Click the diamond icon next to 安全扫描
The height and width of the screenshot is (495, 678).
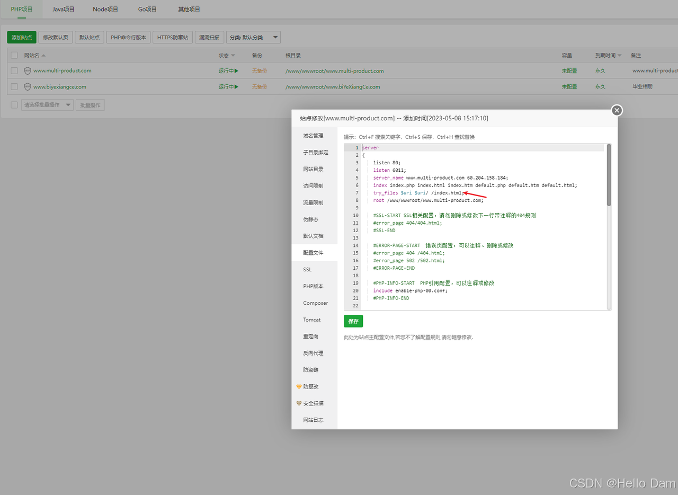pyautogui.click(x=299, y=403)
